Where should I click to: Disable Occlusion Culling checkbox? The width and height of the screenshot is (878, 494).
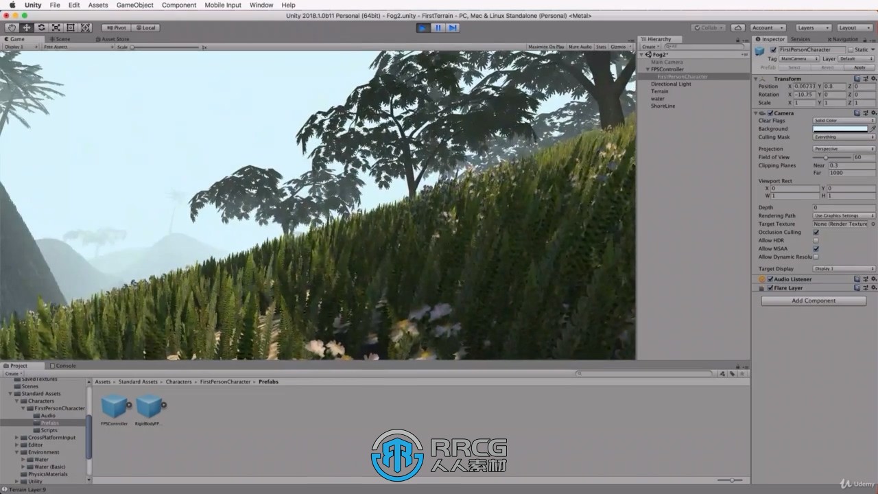tap(816, 232)
